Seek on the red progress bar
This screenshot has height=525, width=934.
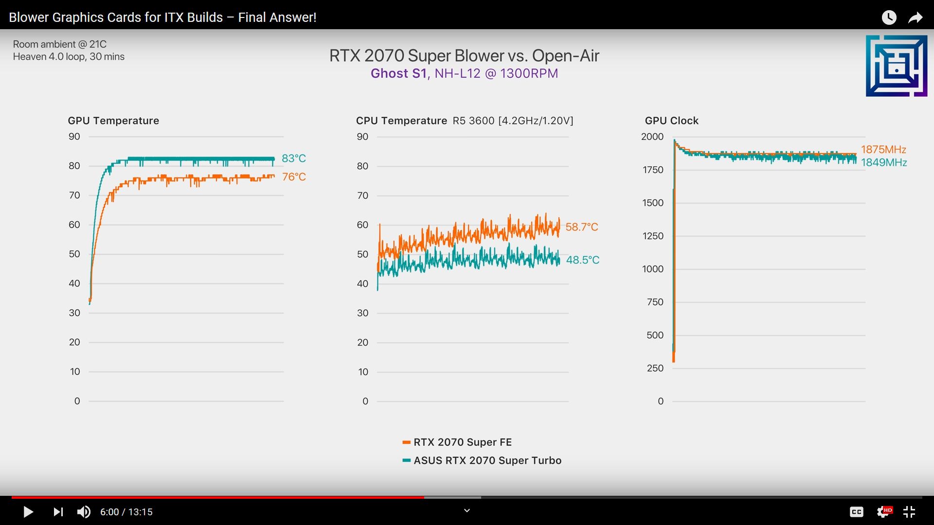pos(217,497)
